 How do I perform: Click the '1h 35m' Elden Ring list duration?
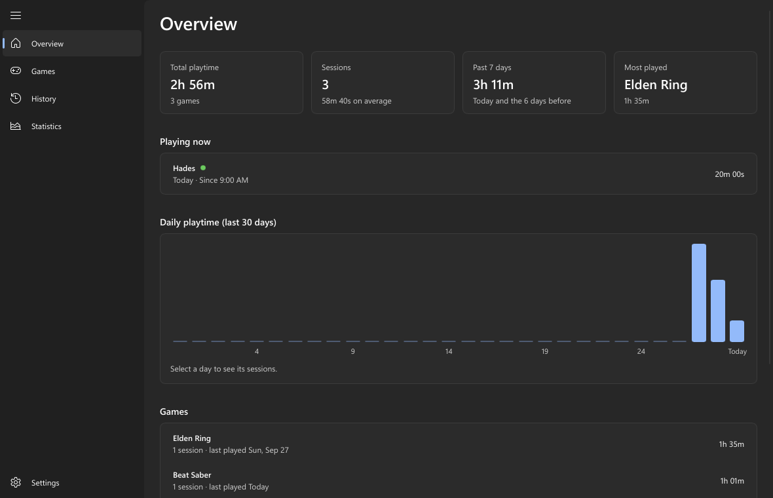click(x=731, y=444)
